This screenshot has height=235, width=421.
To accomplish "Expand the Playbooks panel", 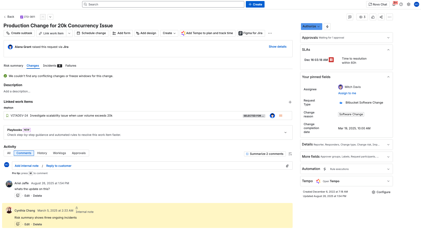I will 285,132.
